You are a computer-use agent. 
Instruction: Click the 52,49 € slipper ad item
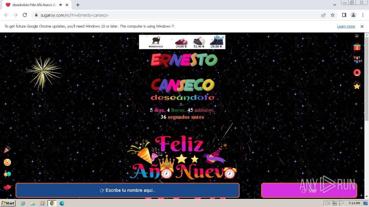[x=199, y=42]
